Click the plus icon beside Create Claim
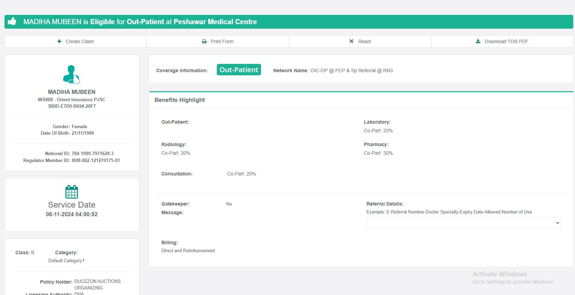 pos(59,41)
